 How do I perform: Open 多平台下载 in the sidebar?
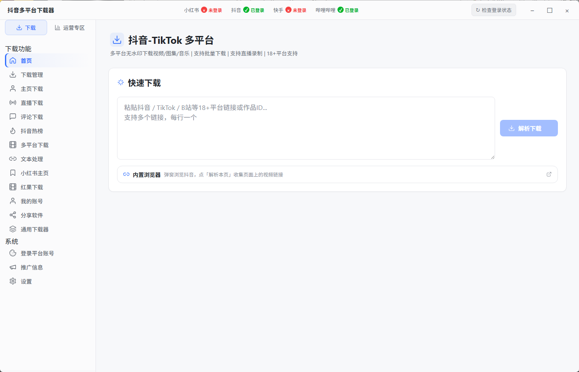click(x=48, y=145)
